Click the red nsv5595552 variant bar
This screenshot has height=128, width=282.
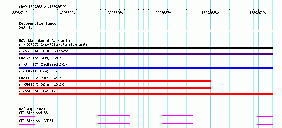pyautogui.click(x=115, y=81)
